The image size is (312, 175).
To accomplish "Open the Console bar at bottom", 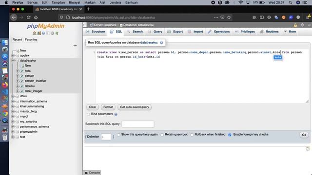I will 92,173.
